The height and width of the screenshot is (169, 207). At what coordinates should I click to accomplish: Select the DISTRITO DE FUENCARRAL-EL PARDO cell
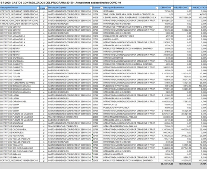(20, 83)
